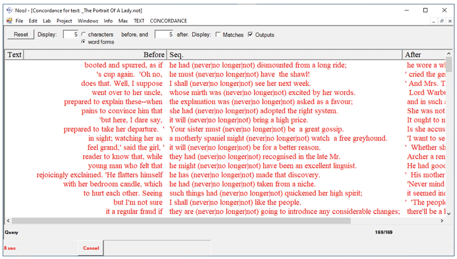Click the Reset button

(21, 34)
